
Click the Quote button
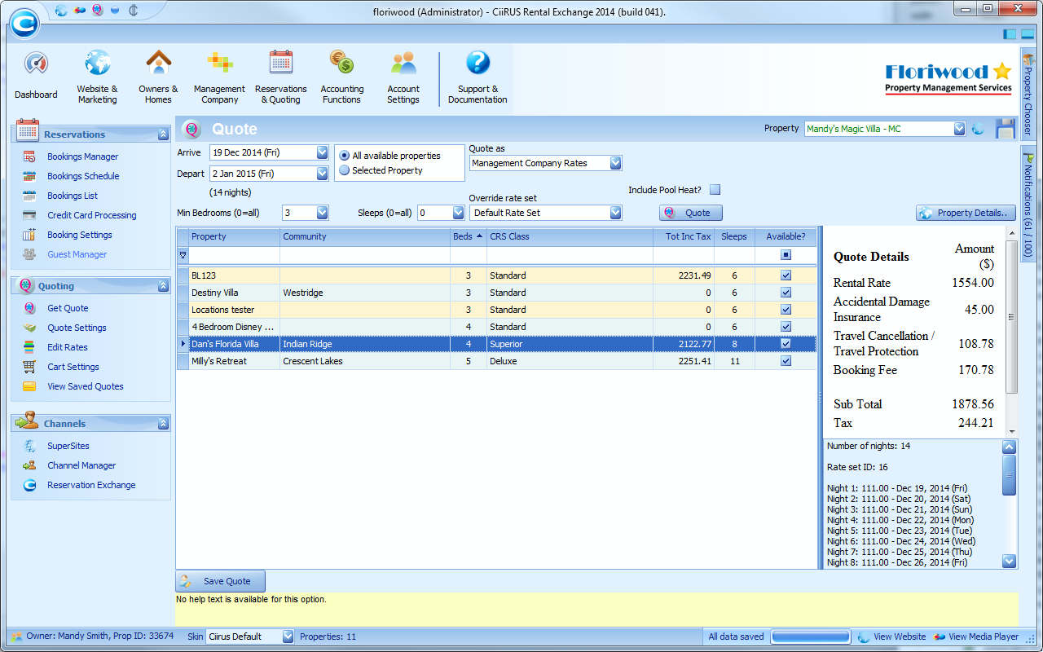point(690,213)
